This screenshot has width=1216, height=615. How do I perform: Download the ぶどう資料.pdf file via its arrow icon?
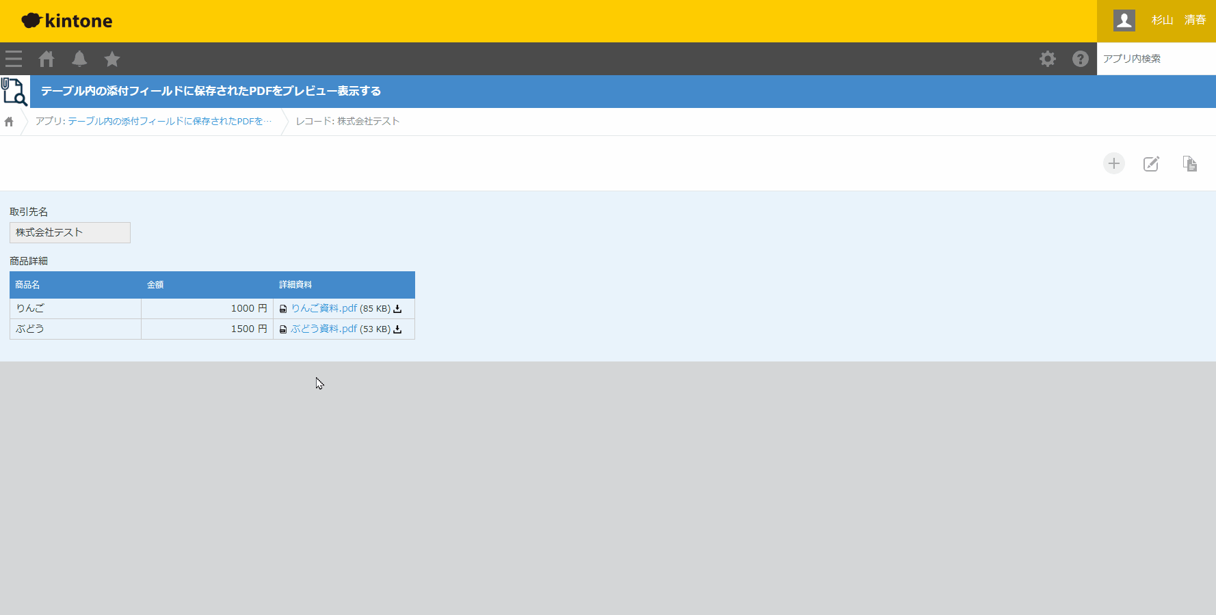pyautogui.click(x=397, y=329)
